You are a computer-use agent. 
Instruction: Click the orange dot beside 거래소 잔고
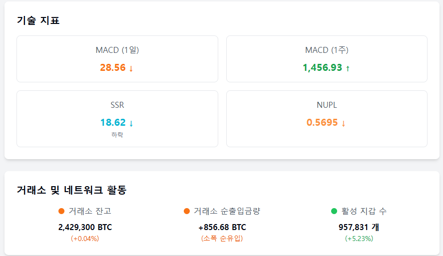click(x=61, y=211)
